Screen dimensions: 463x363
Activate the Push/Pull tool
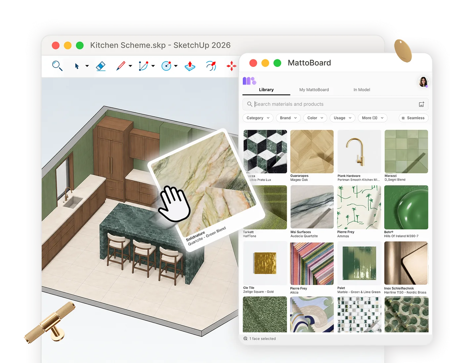[190, 66]
